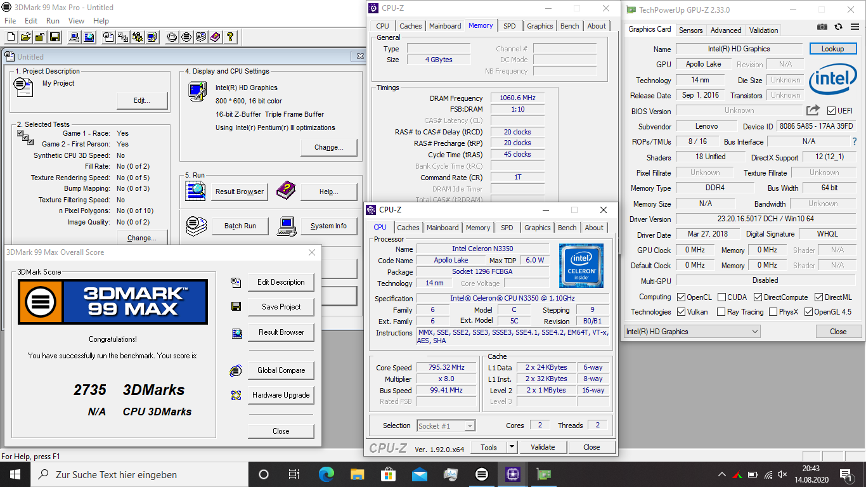Toggle the CUDA checkbox

point(721,297)
